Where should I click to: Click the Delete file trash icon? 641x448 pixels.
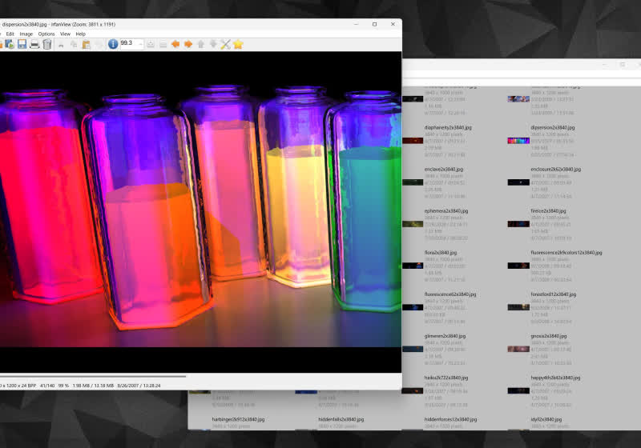point(47,44)
